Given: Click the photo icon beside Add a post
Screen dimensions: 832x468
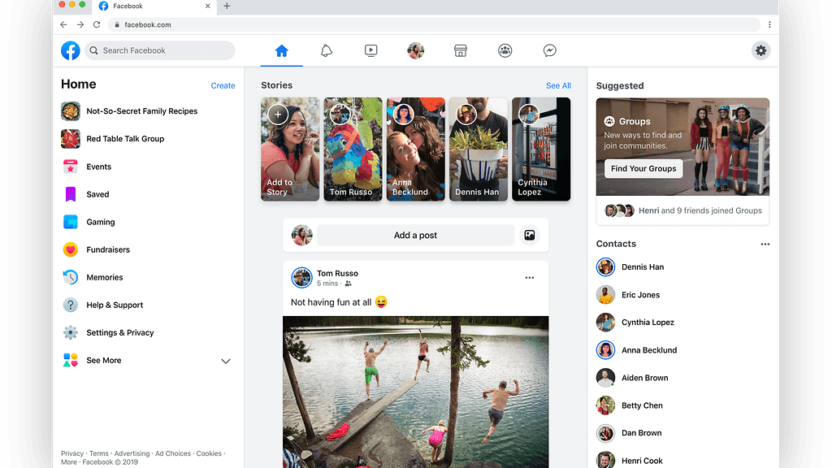Looking at the screenshot, I should tap(529, 236).
